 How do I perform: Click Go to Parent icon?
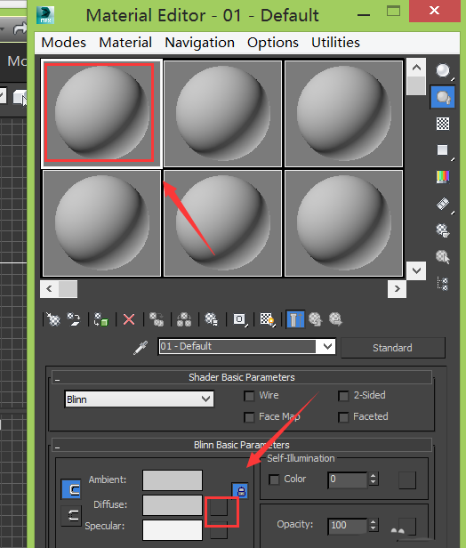316,319
